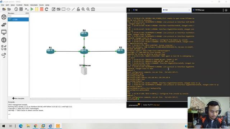230x129 pixels.
Task: Open the Node menu
Action: coord(26,5)
